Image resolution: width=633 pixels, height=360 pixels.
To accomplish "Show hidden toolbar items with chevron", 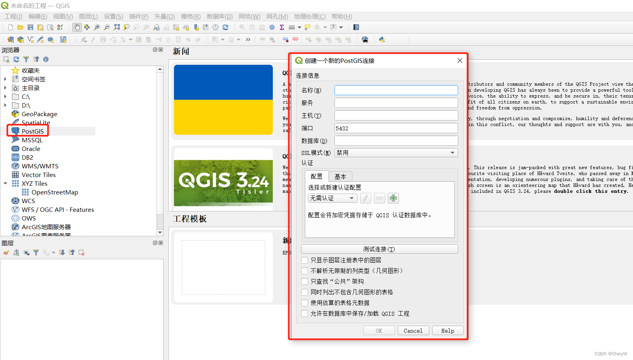I will coord(248,40).
